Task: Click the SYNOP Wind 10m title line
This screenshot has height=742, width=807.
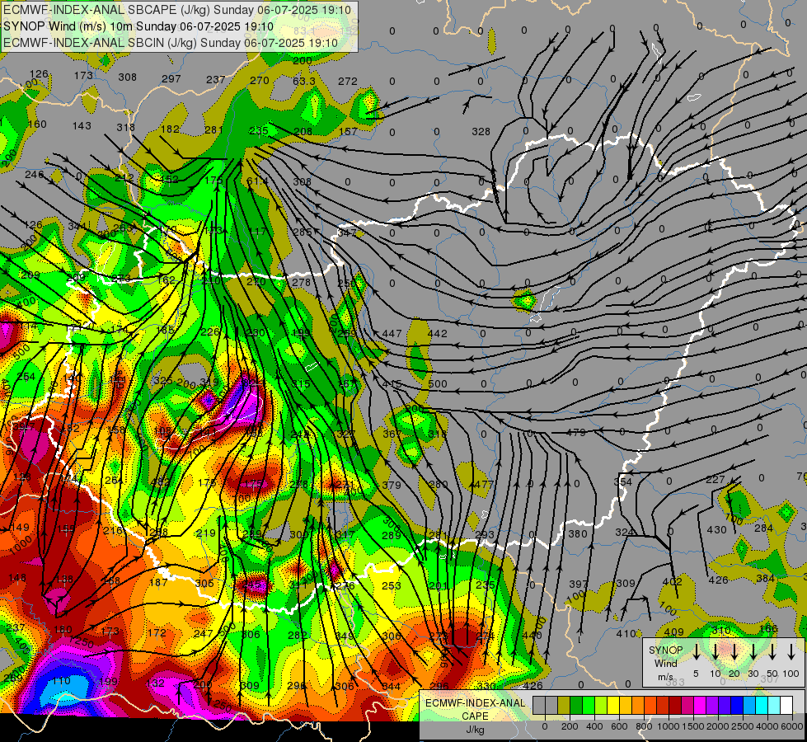Action: tap(138, 26)
